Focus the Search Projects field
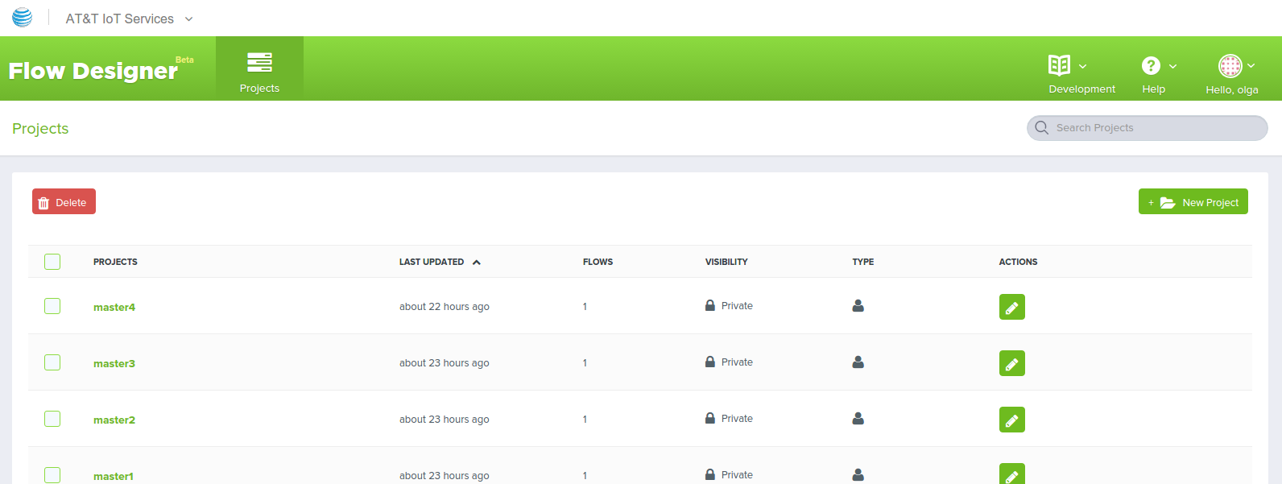 1147,128
